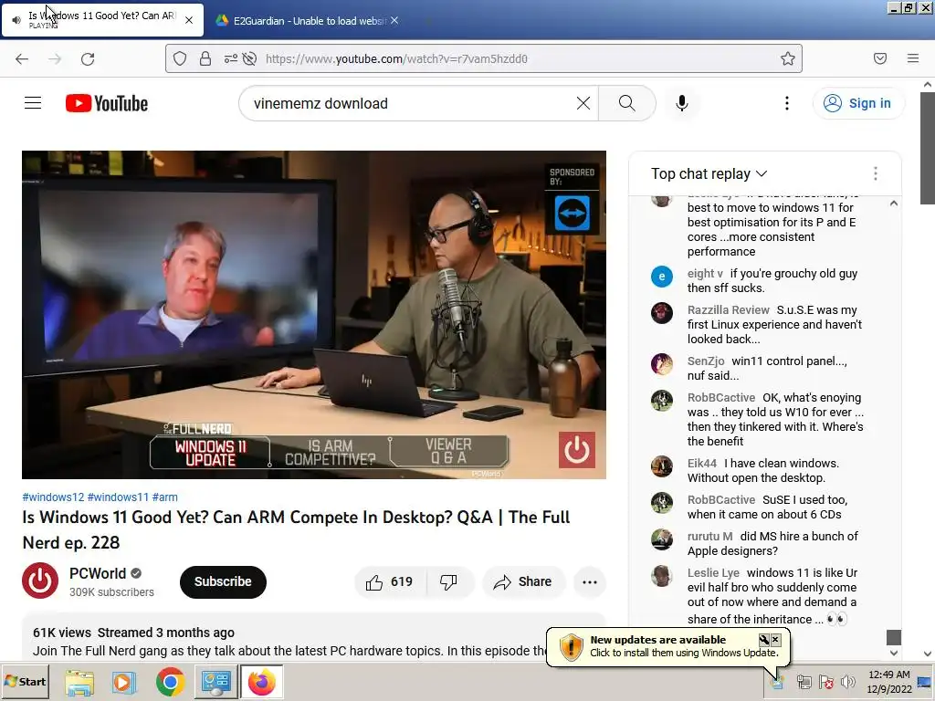The height and width of the screenshot is (701, 935).
Task: Select the Windows 11 video tab
Action: pyautogui.click(x=101, y=20)
